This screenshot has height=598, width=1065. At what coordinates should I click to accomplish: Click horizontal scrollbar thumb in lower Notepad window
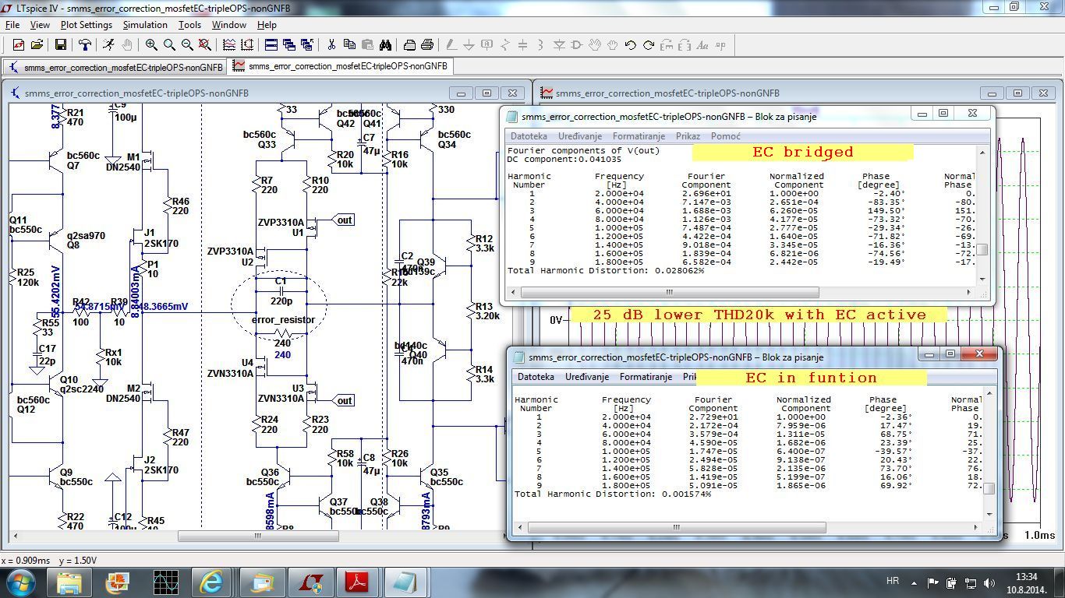pos(676,528)
